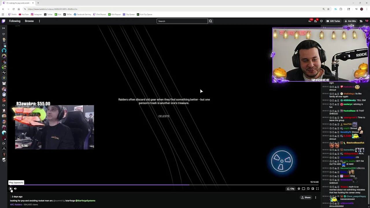This screenshot has width=370, height=208.
Task: Mute the video volume icon
Action: 15,189
